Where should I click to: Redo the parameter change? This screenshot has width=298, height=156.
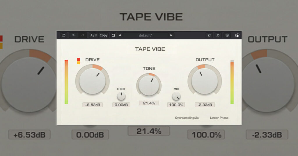pos(82,35)
